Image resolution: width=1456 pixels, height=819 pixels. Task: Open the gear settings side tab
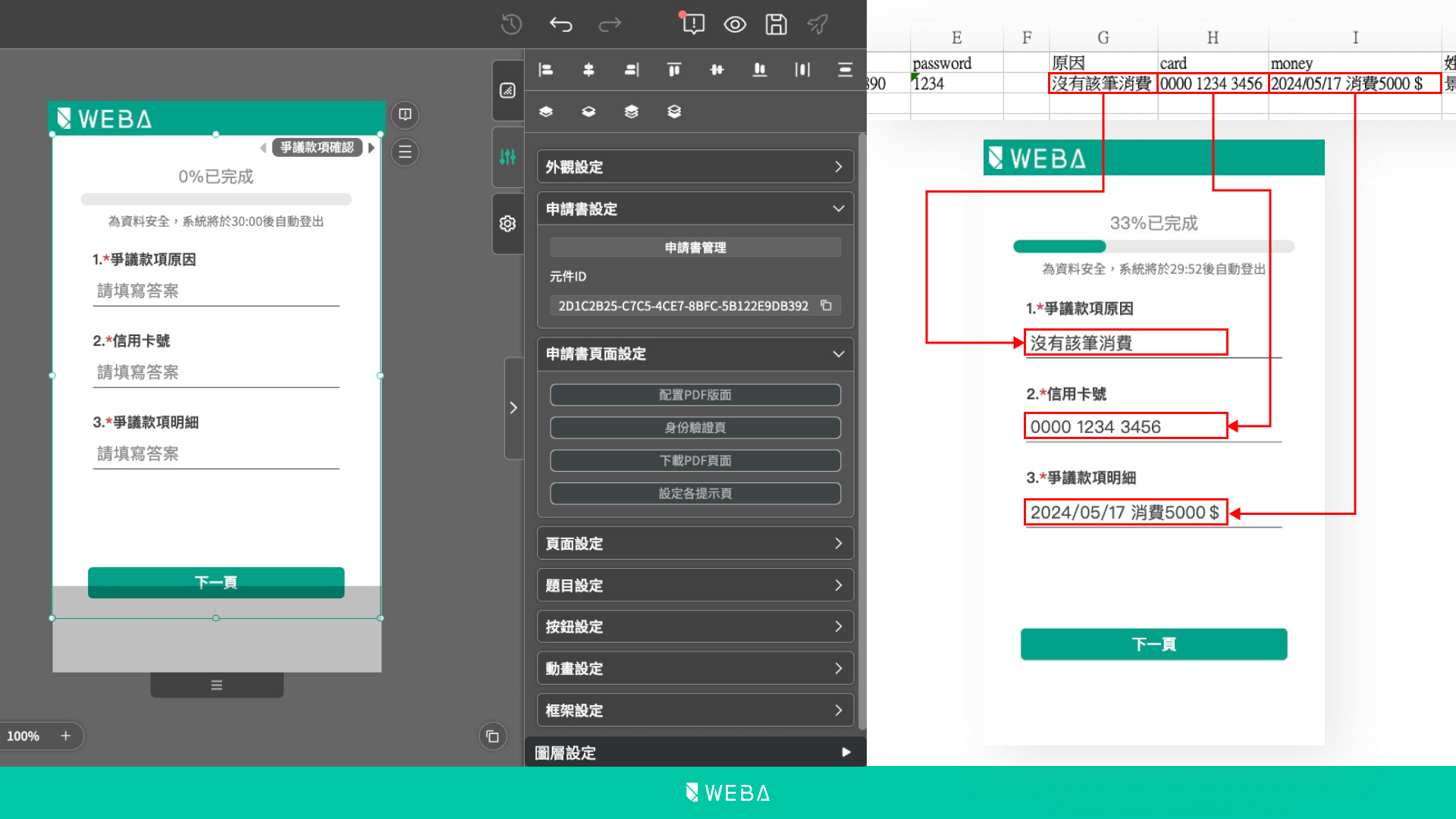pos(507,224)
